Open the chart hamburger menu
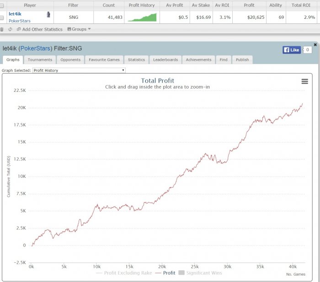The height and width of the screenshot is (282, 320). coord(305,81)
